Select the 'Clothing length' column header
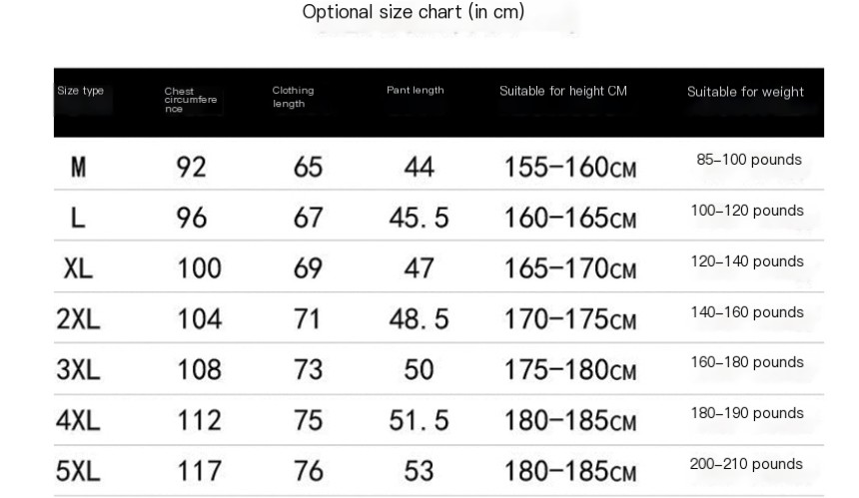The height and width of the screenshot is (498, 859). coord(293,97)
